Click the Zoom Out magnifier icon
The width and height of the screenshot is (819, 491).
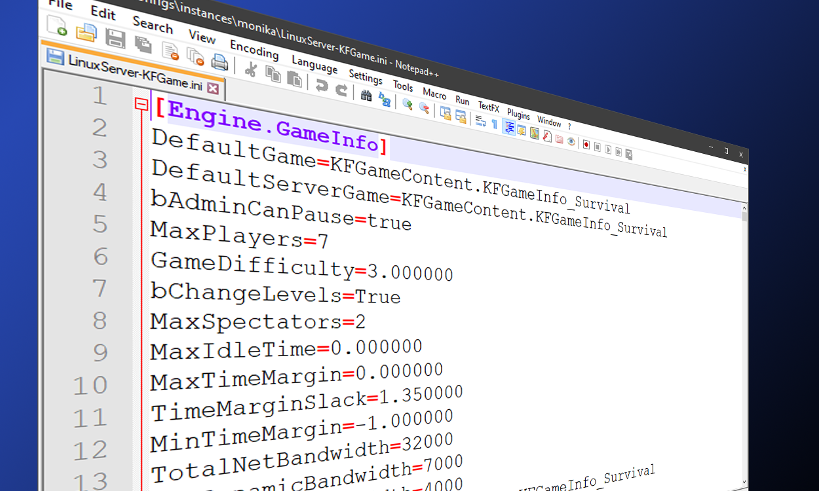pos(424,107)
